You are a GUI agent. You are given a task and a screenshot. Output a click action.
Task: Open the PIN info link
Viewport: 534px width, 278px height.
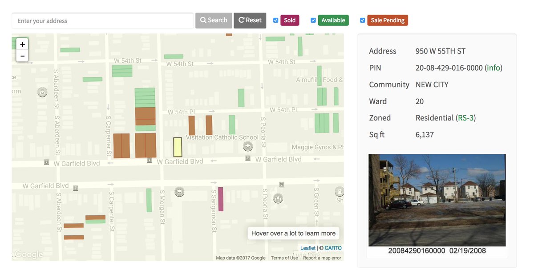coord(494,68)
